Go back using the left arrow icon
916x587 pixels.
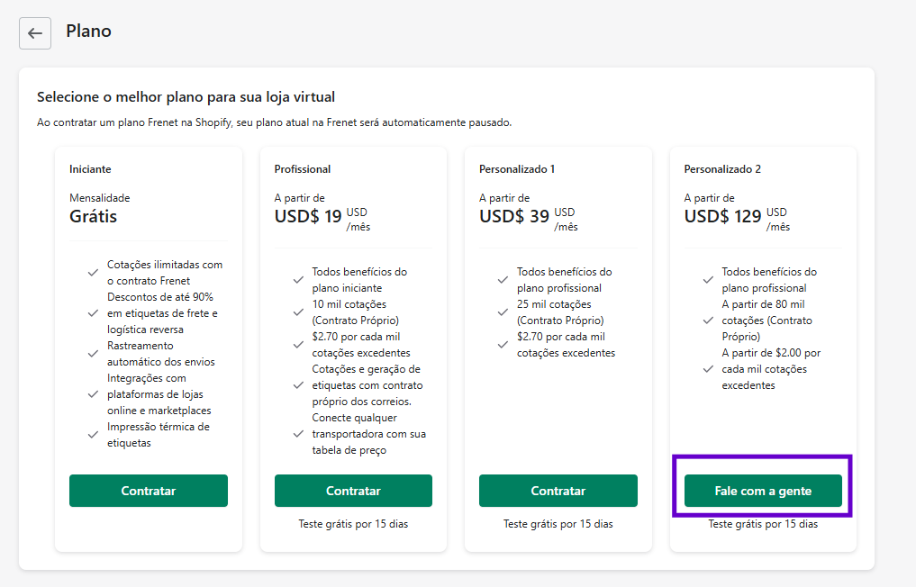[x=35, y=33]
